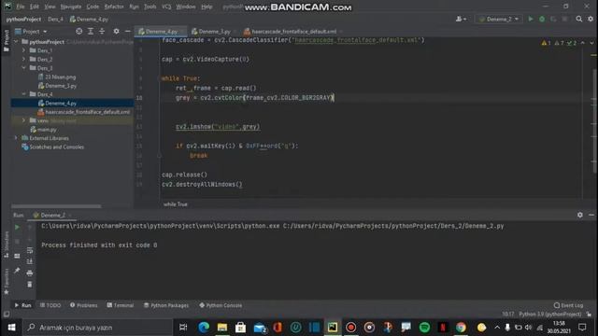Click Python 3.9 interpreter in status bar
The width and height of the screenshot is (598, 336).
click(x=550, y=314)
